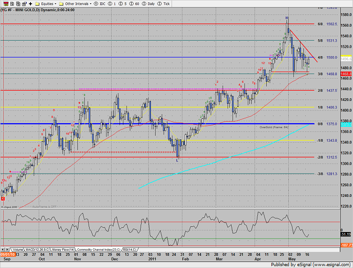Viewport: 353px width, 268px height.
Task: Click the H high marker above candle
Action: click(286, 18)
